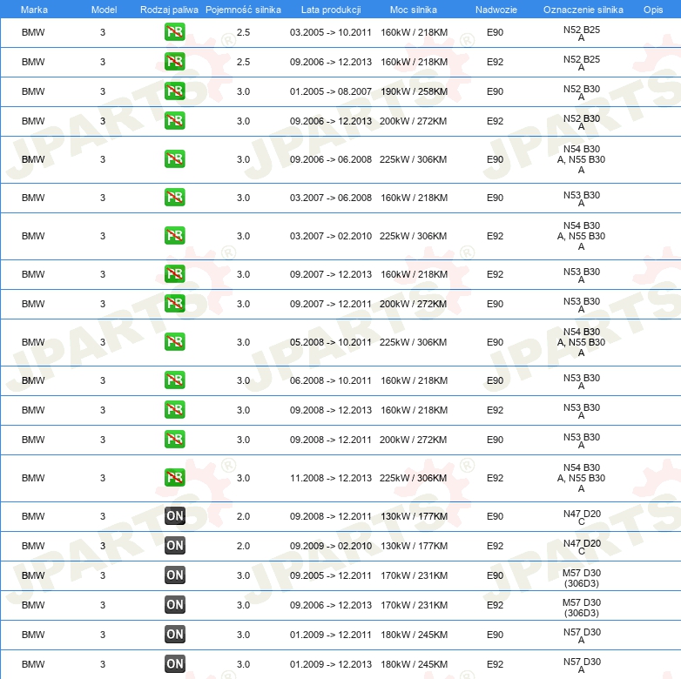This screenshot has height=679, width=681.
Task: Click the Rodzaj paliwa column header
Action: click(170, 9)
